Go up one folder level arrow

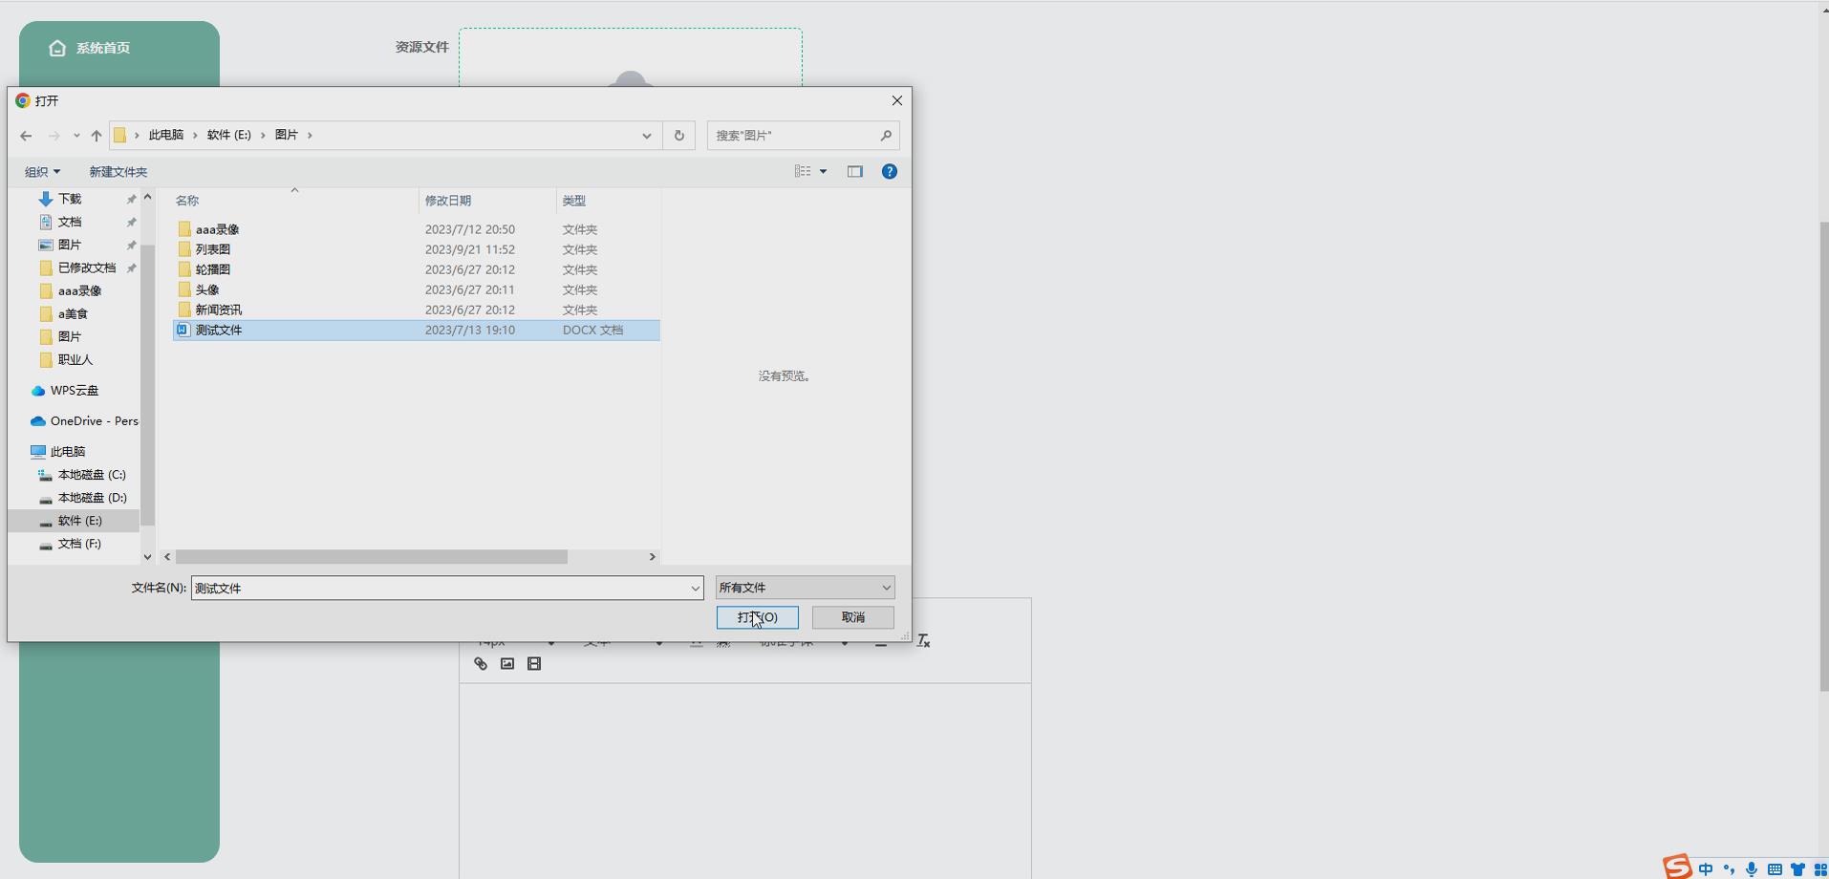(96, 136)
